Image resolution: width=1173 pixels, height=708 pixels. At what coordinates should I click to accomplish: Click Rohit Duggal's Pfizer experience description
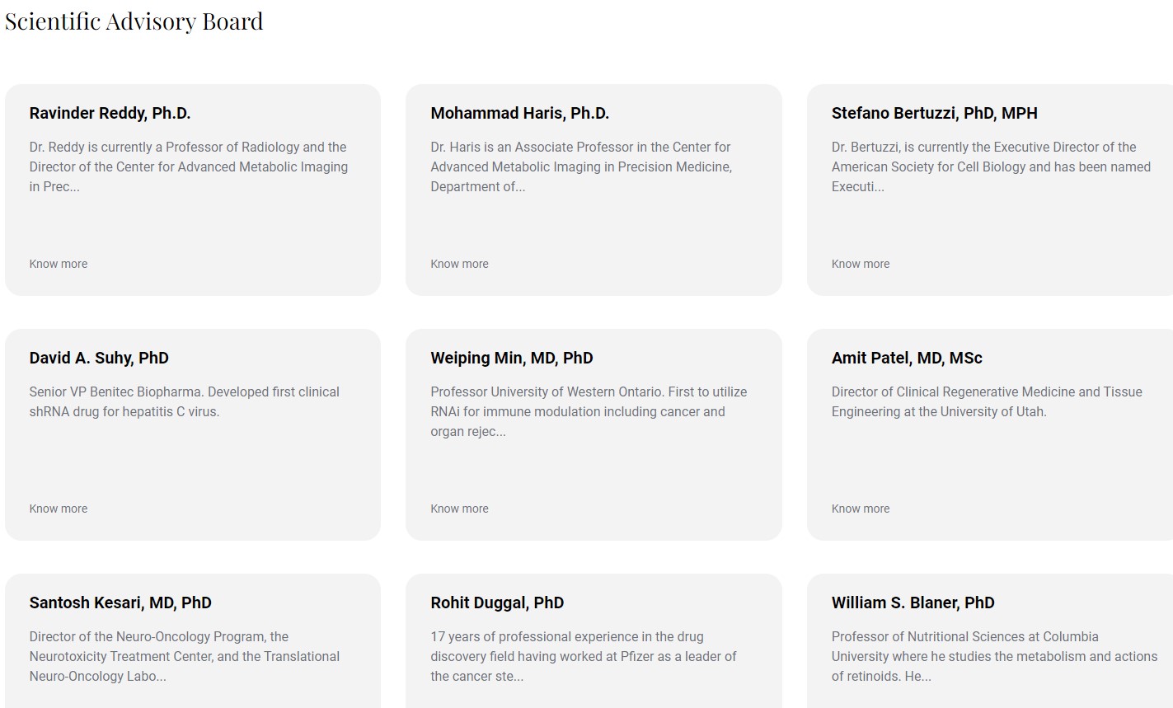584,656
